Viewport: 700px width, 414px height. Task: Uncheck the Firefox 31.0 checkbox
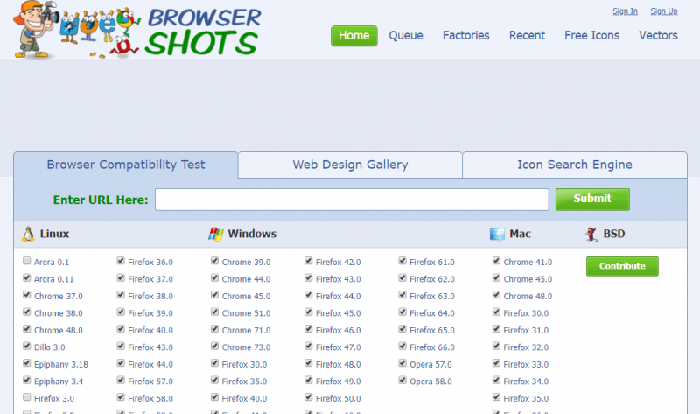[496, 329]
